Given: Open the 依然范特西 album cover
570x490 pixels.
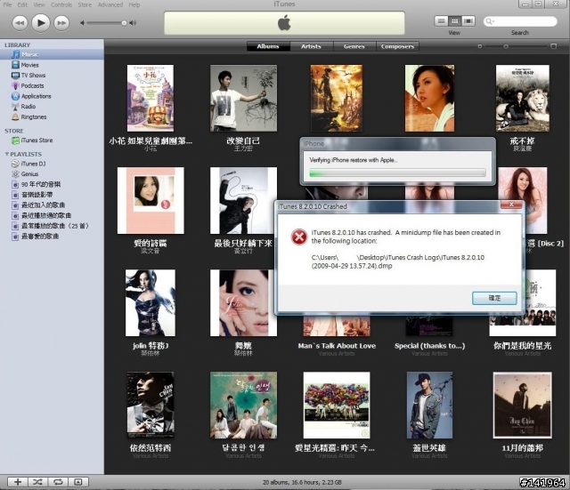Looking at the screenshot, I should click(151, 405).
